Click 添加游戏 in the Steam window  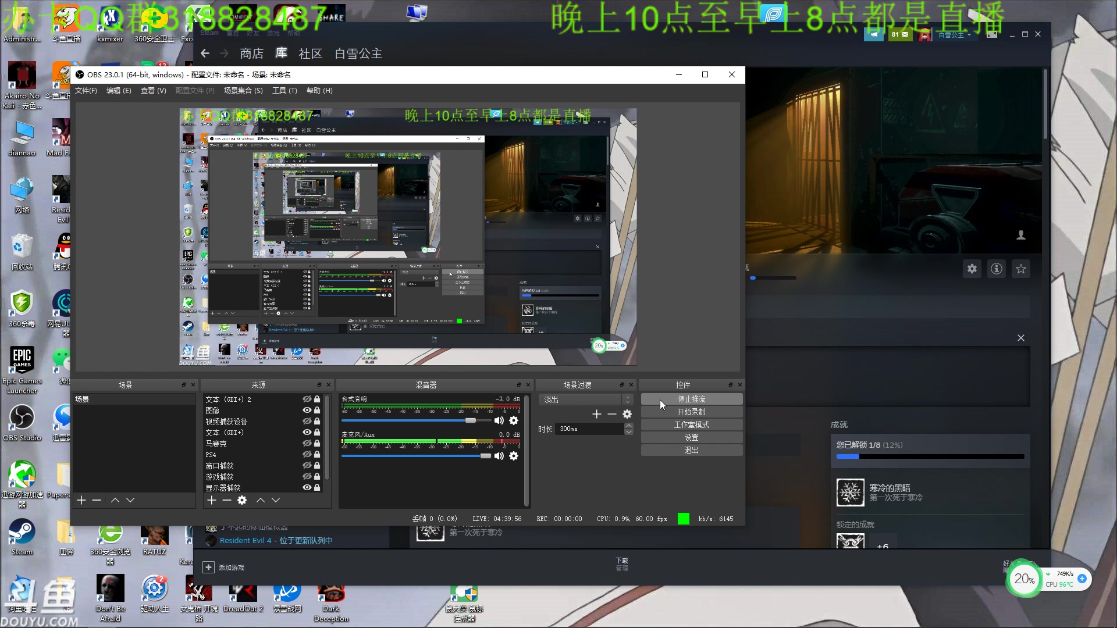click(x=224, y=568)
